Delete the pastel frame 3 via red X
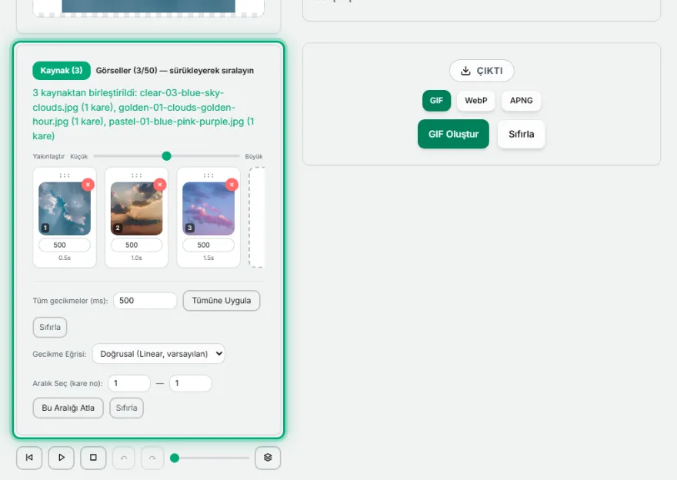 (x=232, y=185)
